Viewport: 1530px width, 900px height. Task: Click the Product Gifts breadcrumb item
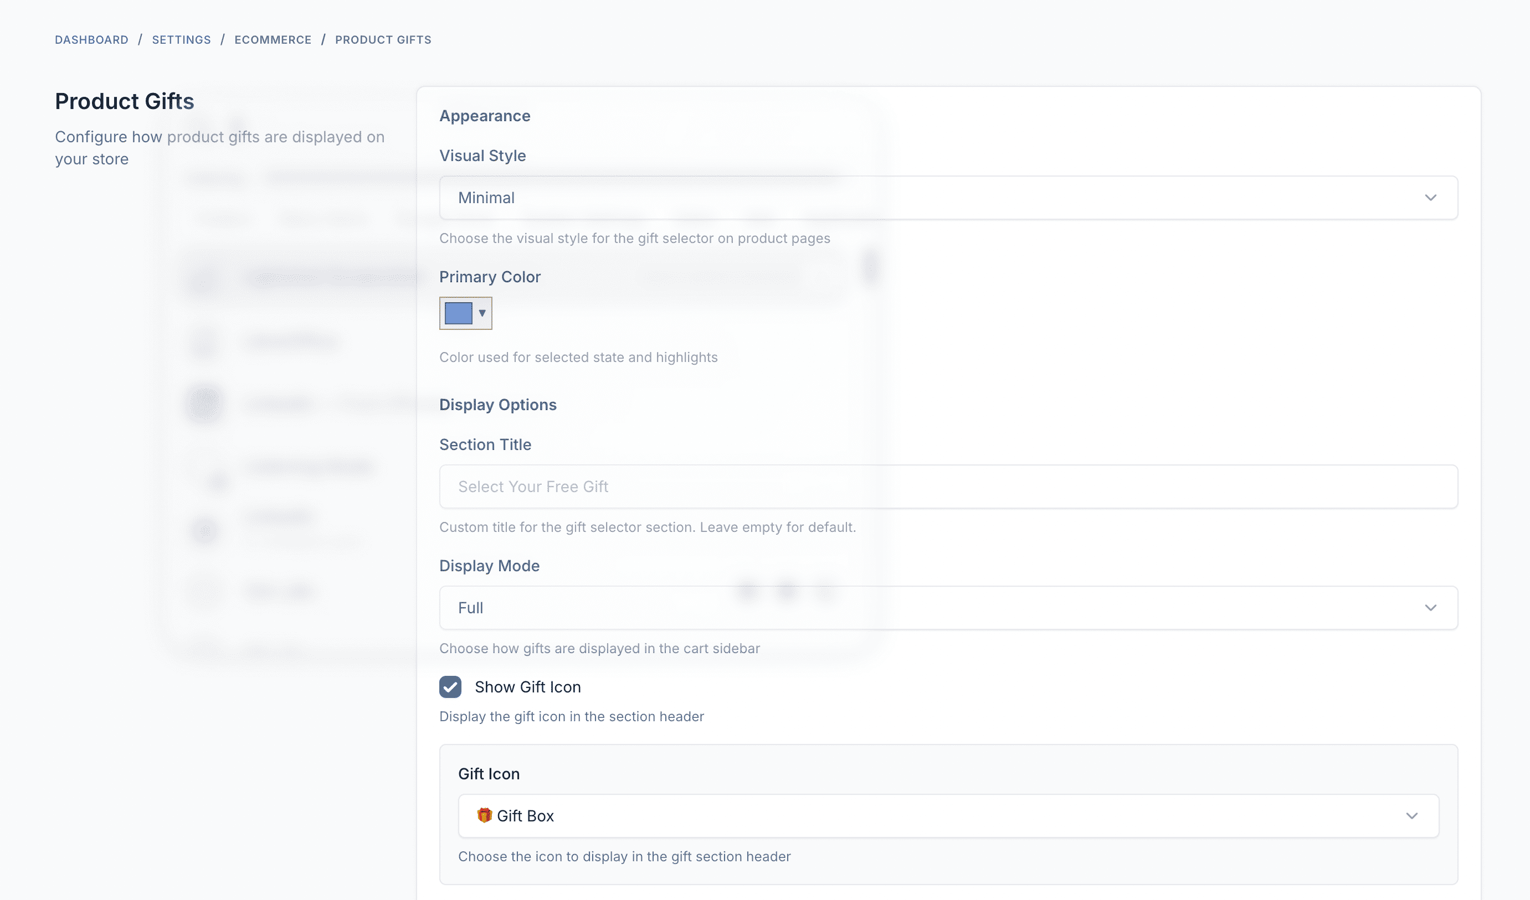click(x=383, y=39)
